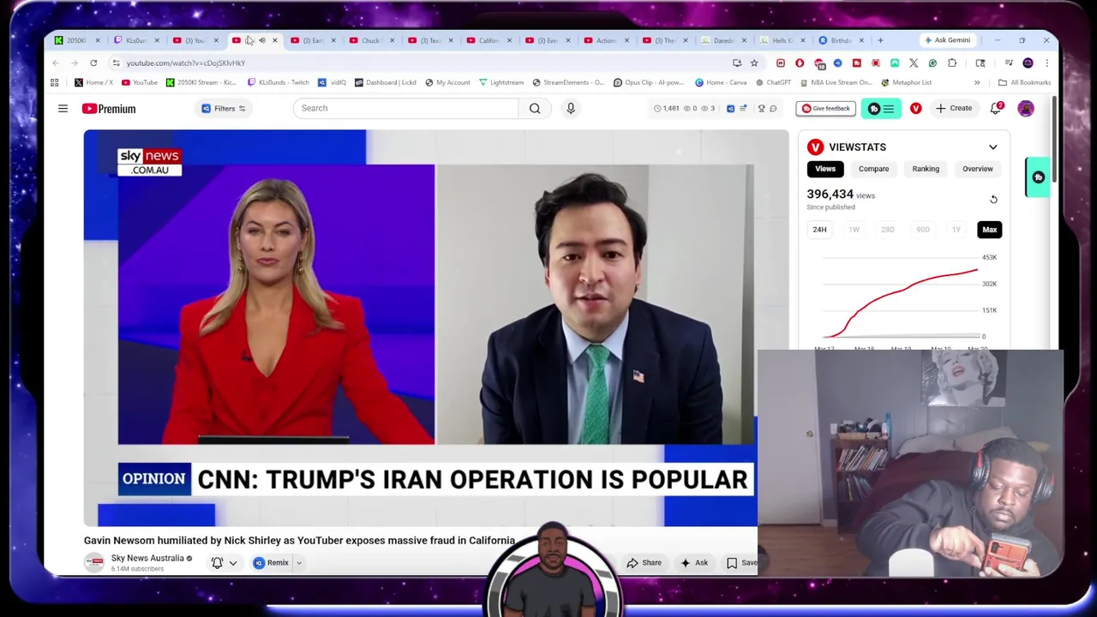
Task: Bookmark this page with the star
Action: coord(754,63)
